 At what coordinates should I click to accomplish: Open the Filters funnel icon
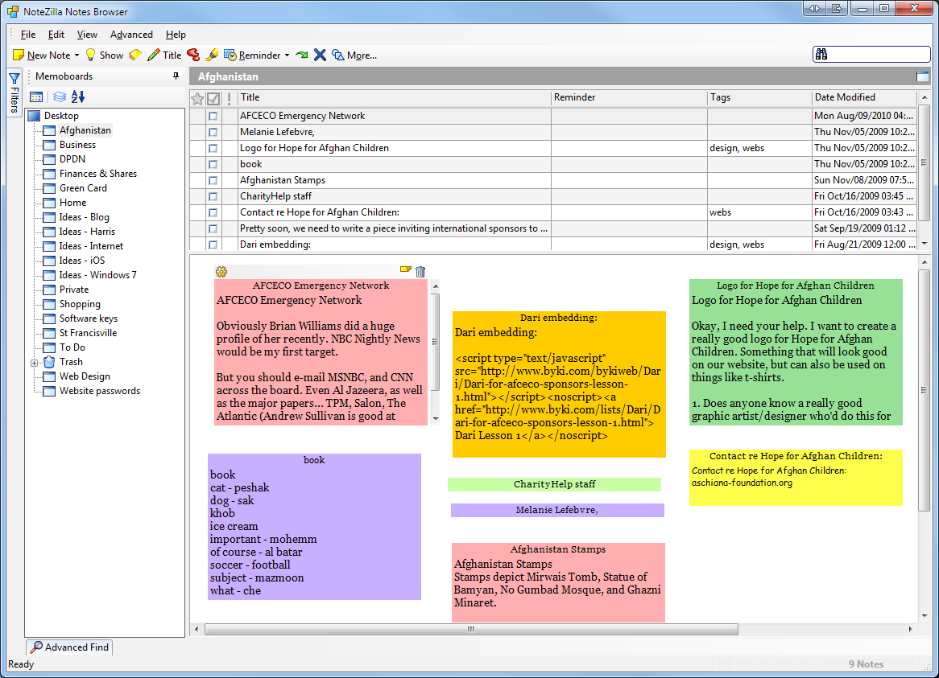[14, 78]
